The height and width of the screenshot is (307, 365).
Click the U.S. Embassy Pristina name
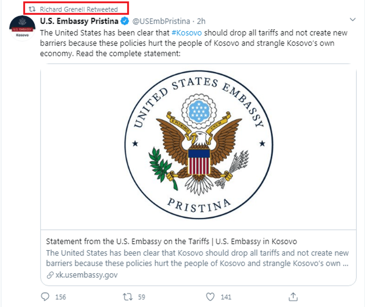click(79, 21)
